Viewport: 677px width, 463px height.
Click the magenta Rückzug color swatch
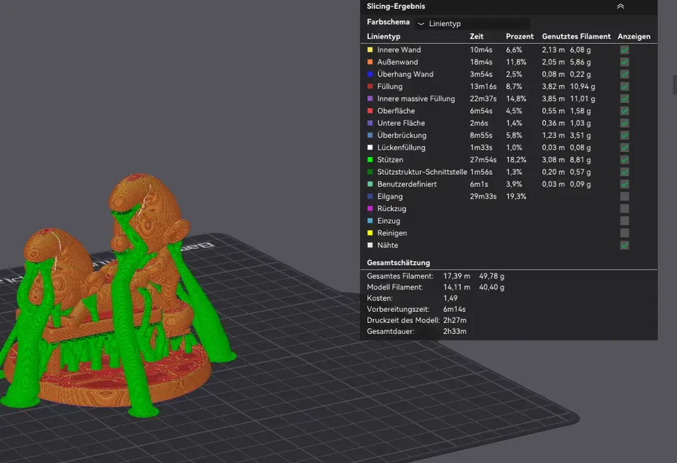tap(370, 209)
